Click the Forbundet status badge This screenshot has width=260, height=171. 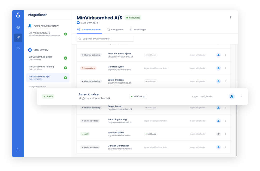(133, 18)
